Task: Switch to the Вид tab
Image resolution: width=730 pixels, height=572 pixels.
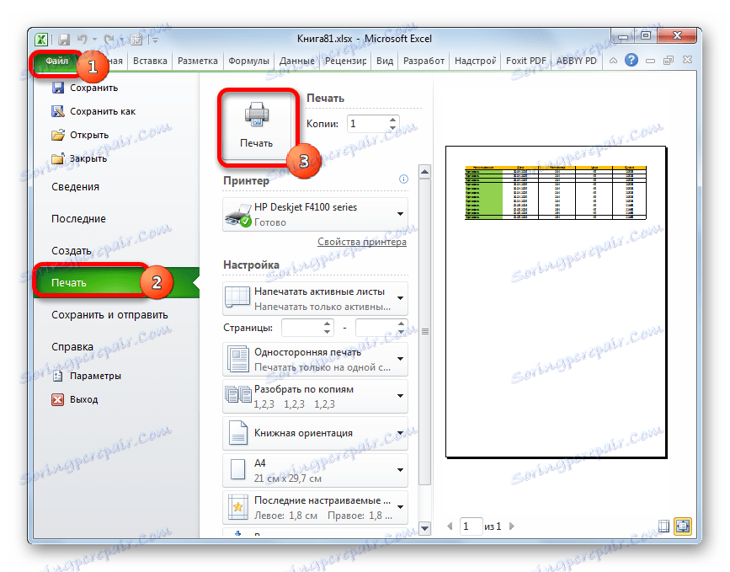Action: [385, 61]
